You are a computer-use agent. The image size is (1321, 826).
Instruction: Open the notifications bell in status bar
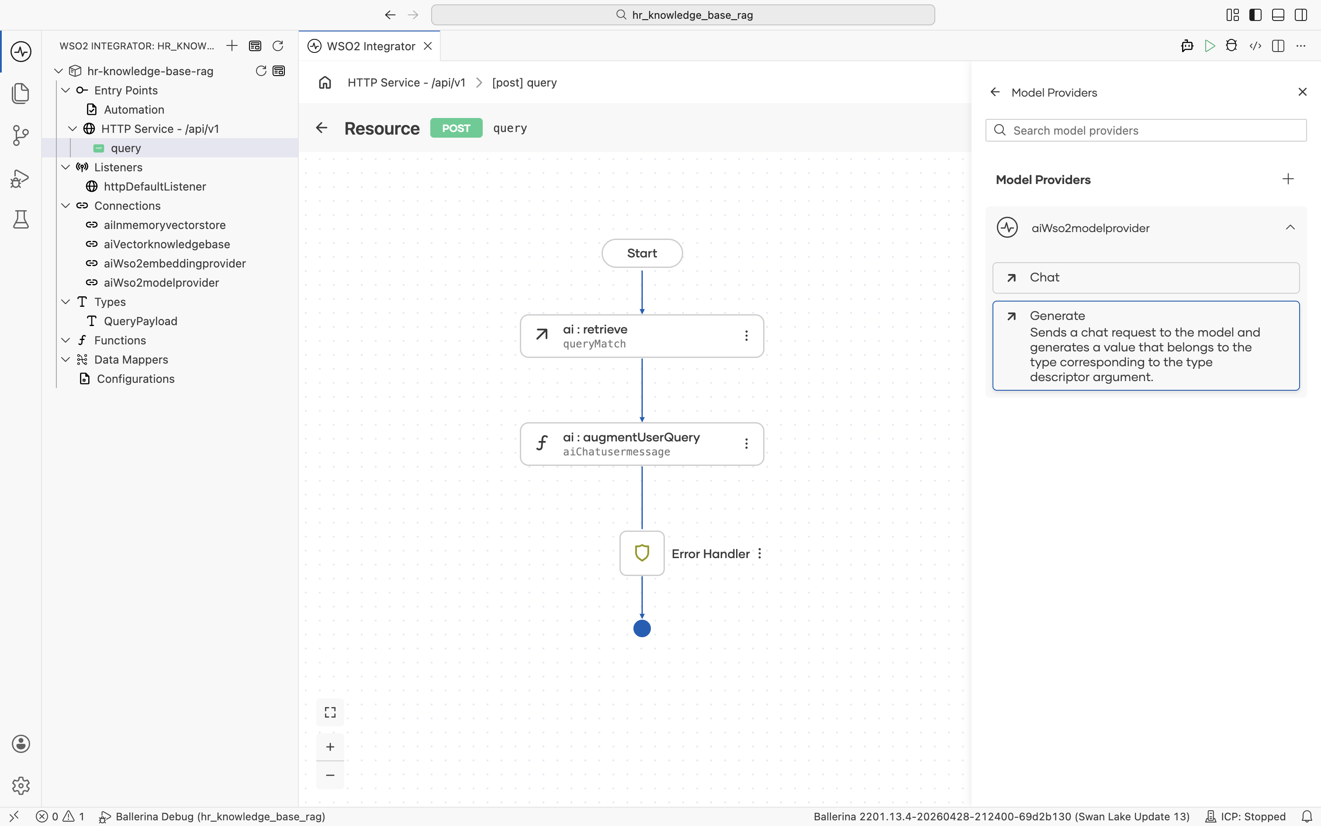tap(1307, 817)
